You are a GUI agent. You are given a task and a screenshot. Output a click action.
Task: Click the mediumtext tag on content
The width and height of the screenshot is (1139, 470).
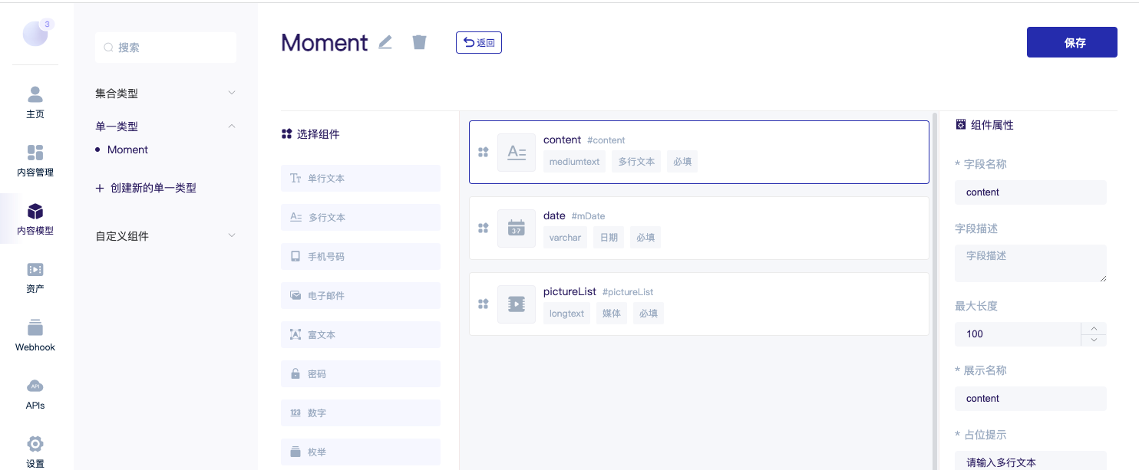coord(575,162)
